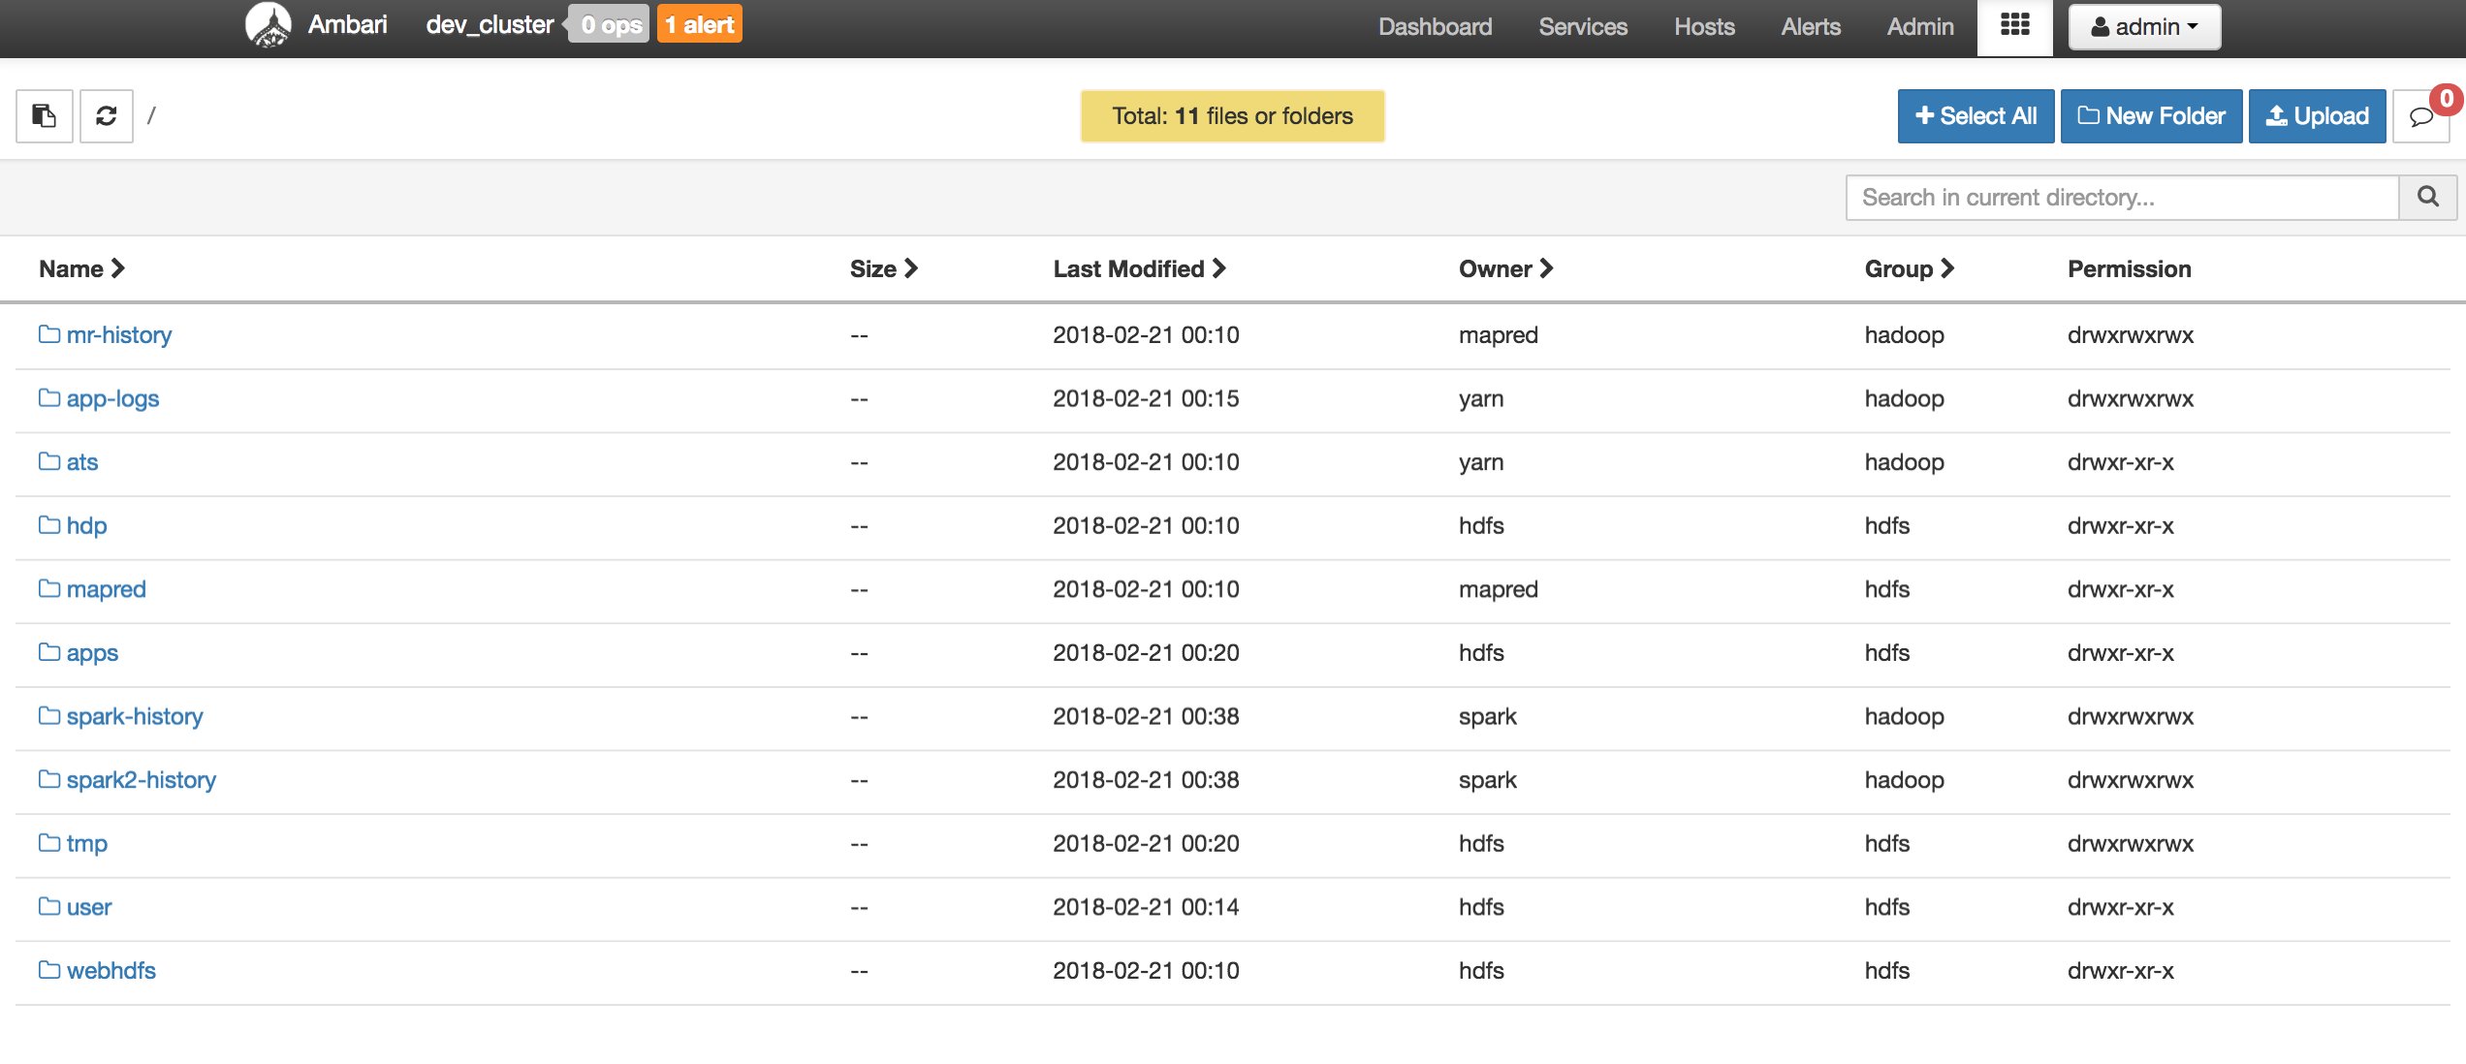Open the spark2-history folder
Viewport: 2466px width, 1064px height.
click(141, 780)
